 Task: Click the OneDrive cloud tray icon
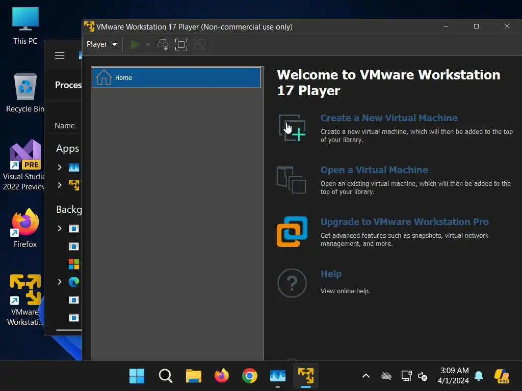[x=386, y=376]
